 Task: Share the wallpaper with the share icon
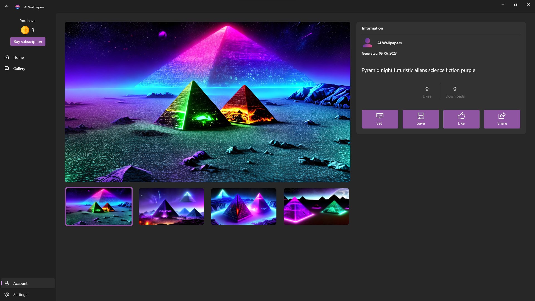[x=502, y=116]
